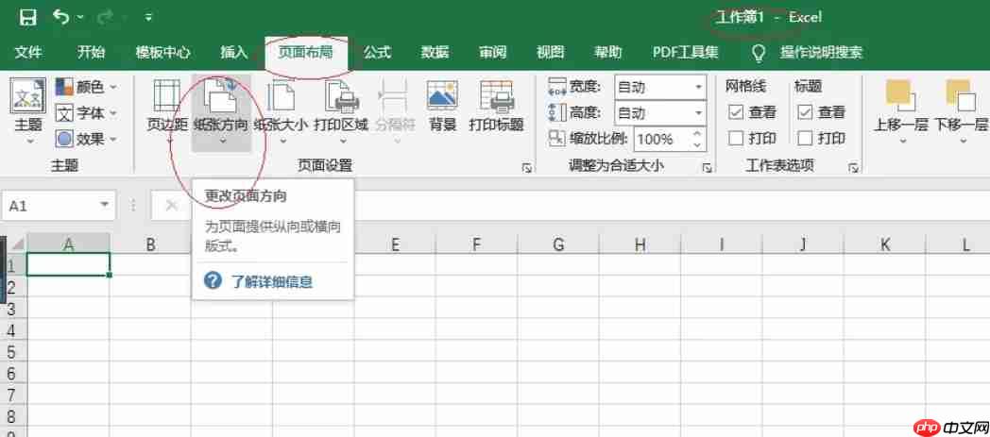The height and width of the screenshot is (437, 990).
Task: Switch to the 模板中心 tab
Action: 162,52
